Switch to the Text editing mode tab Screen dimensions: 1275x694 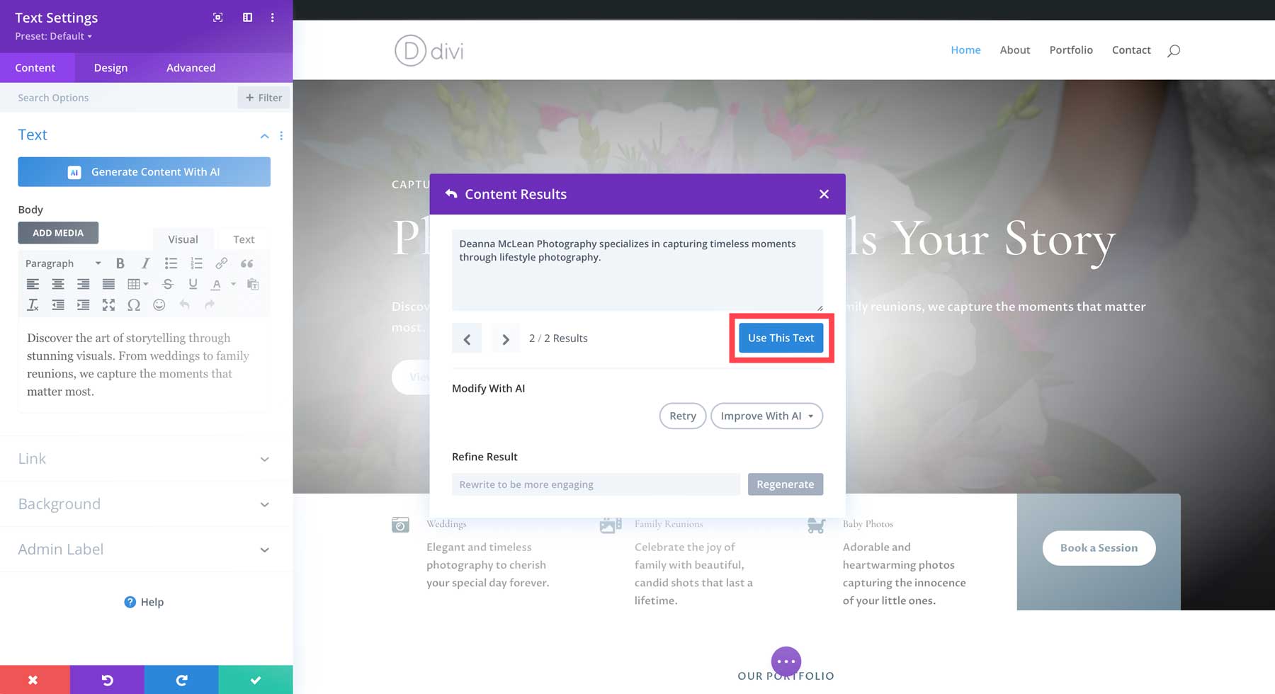pyautogui.click(x=243, y=239)
